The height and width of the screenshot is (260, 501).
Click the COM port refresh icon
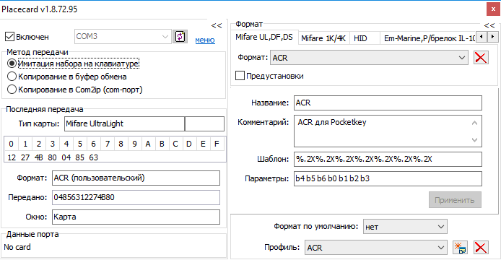tap(180, 36)
